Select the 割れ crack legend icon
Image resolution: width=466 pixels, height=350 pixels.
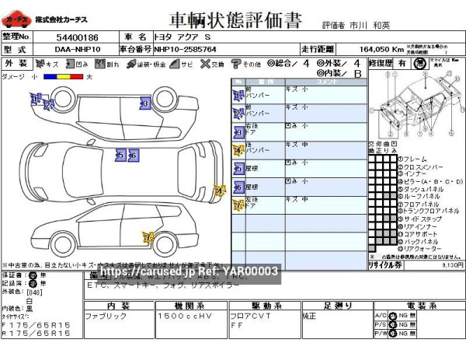pyautogui.click(x=99, y=64)
